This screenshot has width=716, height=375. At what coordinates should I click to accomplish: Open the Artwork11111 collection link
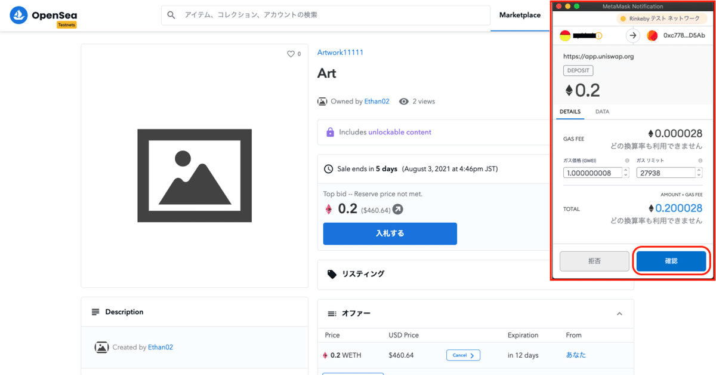(x=340, y=53)
